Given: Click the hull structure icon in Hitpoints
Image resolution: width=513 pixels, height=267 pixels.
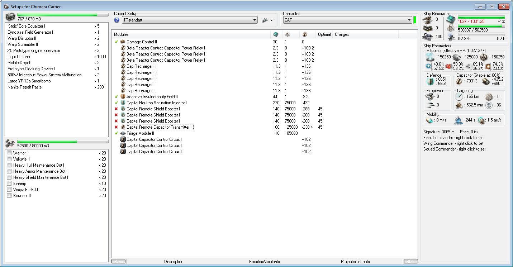Looking at the screenshot, I should 483,57.
